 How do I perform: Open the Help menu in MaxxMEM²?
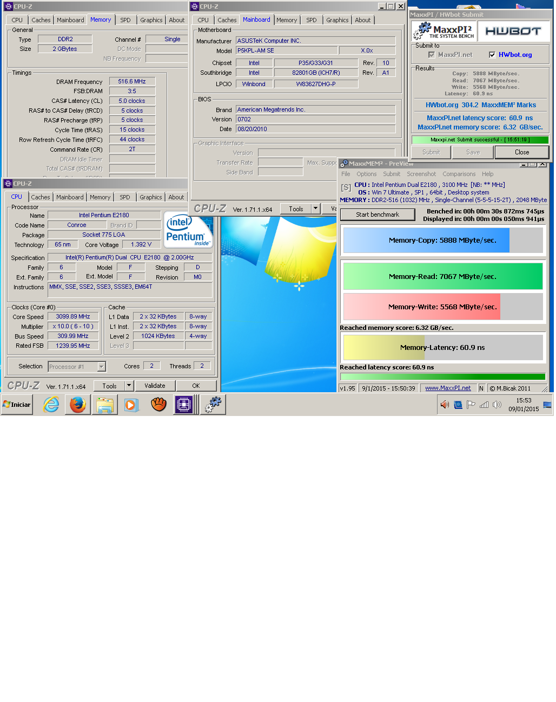point(487,174)
